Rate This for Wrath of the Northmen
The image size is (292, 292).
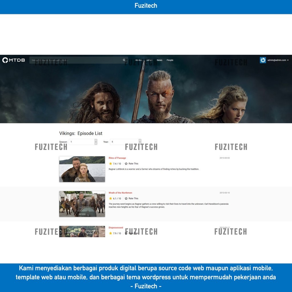coord(131,198)
